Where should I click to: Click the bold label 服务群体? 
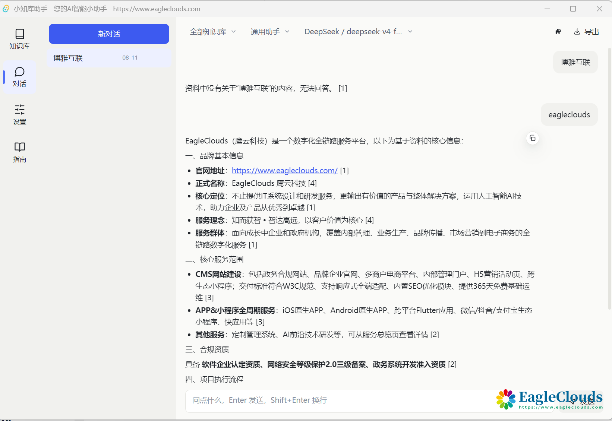coord(210,233)
